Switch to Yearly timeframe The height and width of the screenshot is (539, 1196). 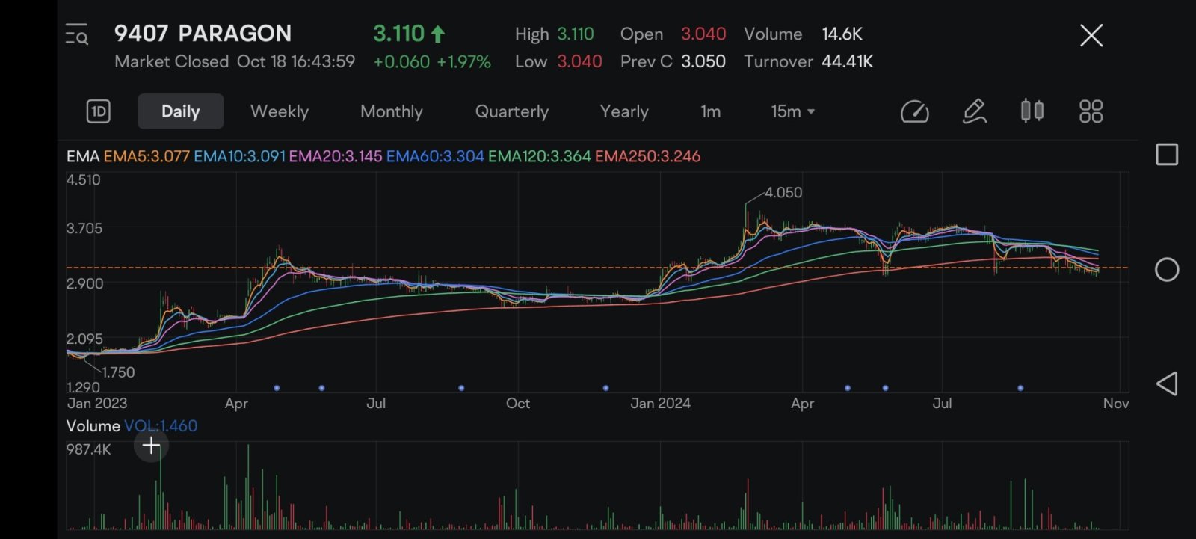point(624,111)
